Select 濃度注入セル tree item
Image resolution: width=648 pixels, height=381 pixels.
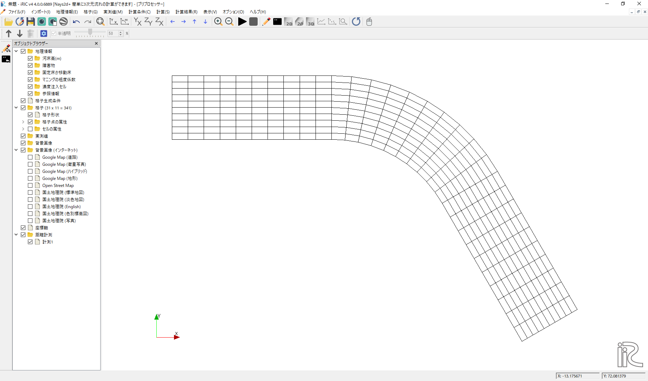[x=54, y=87]
